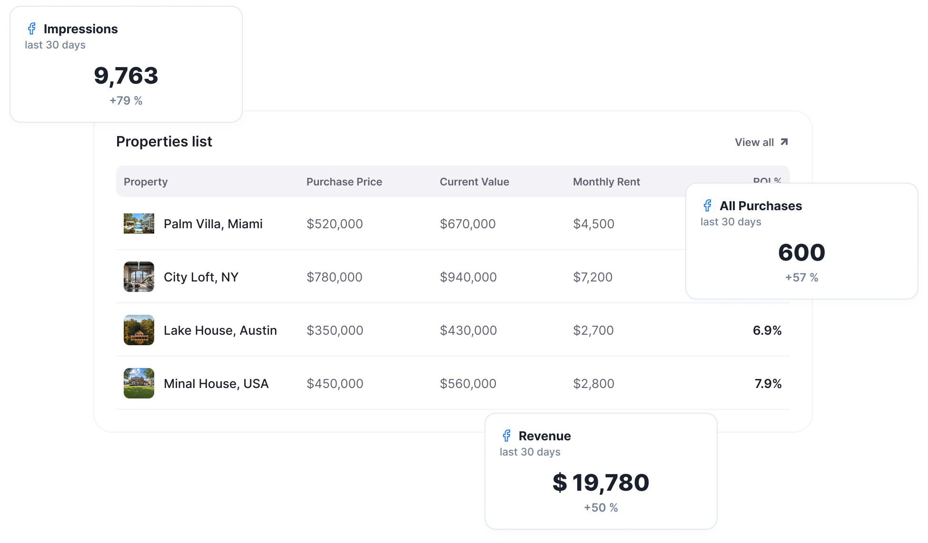Open the Minal House, USA thumbnail

click(x=139, y=383)
